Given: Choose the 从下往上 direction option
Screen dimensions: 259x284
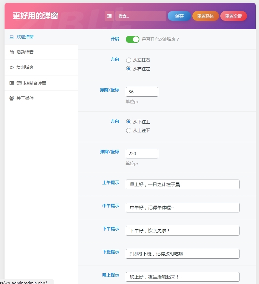Looking at the screenshot, I should 129,122.
